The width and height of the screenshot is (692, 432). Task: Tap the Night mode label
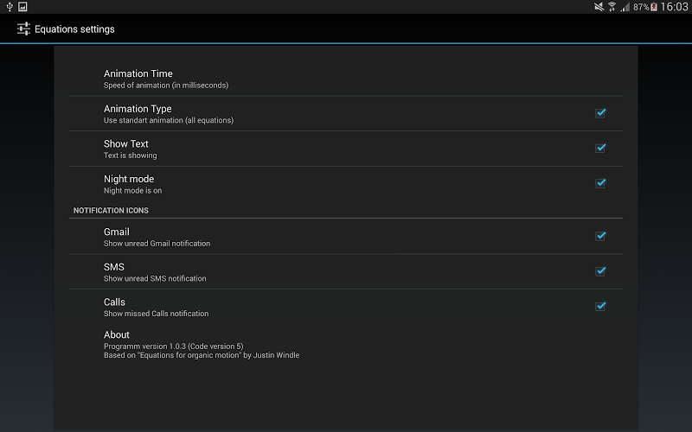tap(129, 179)
